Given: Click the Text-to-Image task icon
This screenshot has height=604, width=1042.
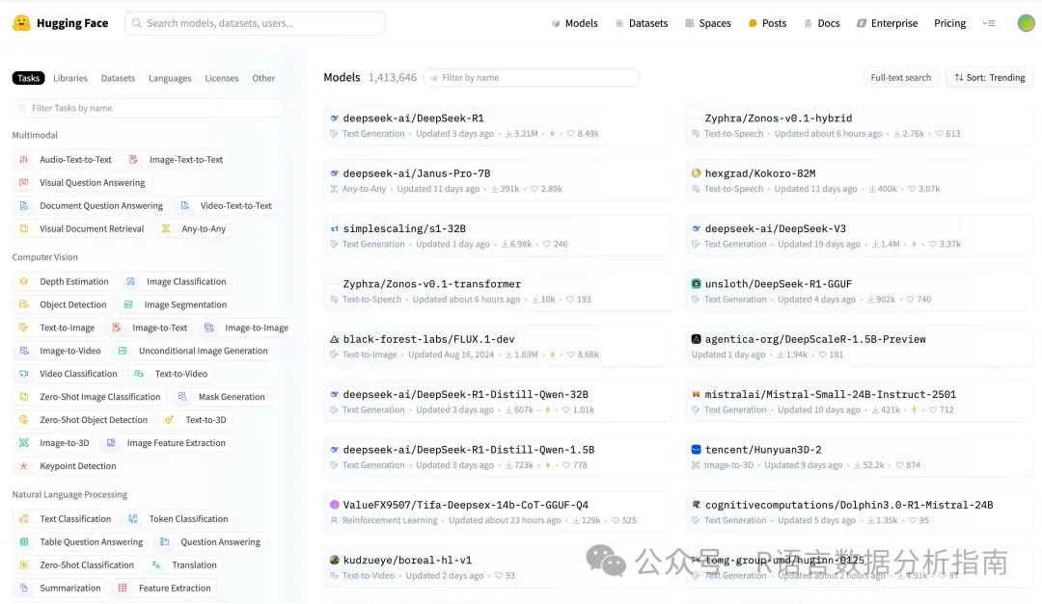Looking at the screenshot, I should (24, 328).
